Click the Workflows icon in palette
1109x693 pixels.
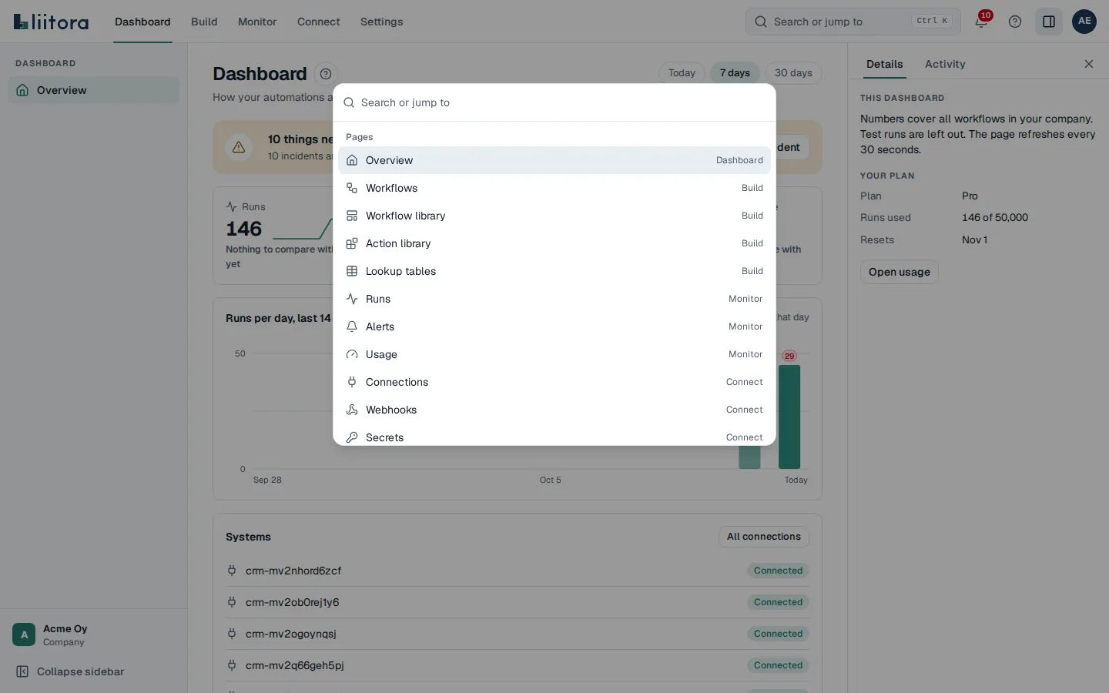(x=352, y=188)
